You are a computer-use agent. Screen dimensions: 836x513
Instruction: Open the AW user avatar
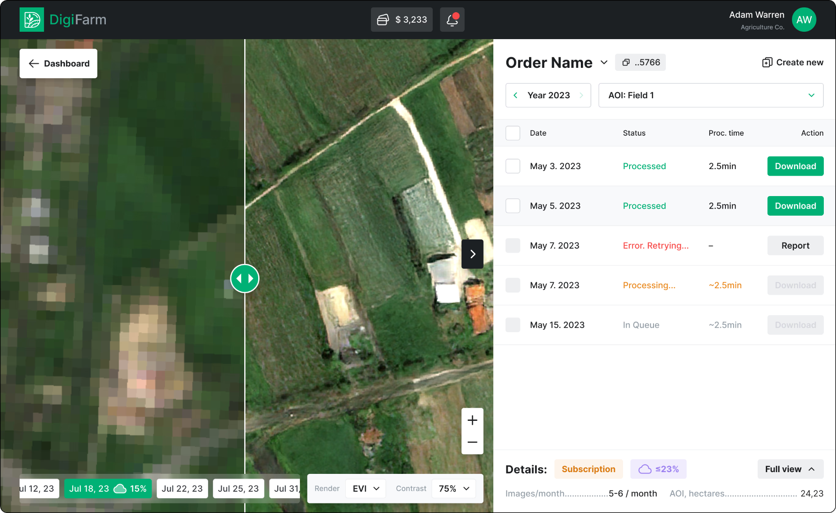click(x=804, y=20)
